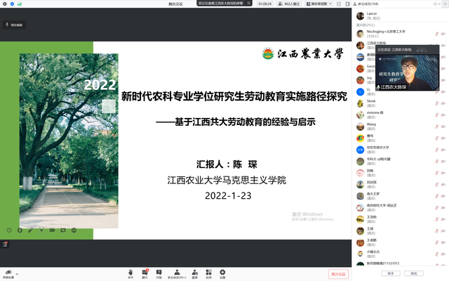Click the speaker video thumbnail
This screenshot has width=449, height=281.
[408, 72]
